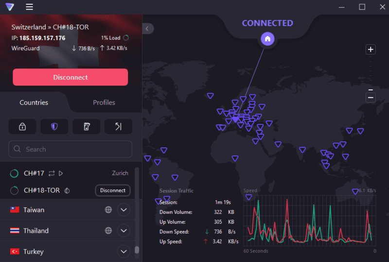This screenshot has width=389, height=262.
Task: Click the Thailand flag icon
Action: (x=15, y=230)
